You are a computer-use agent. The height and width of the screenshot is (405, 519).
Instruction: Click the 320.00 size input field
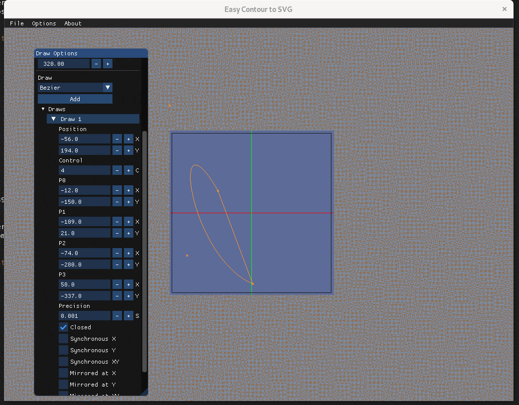click(x=64, y=64)
